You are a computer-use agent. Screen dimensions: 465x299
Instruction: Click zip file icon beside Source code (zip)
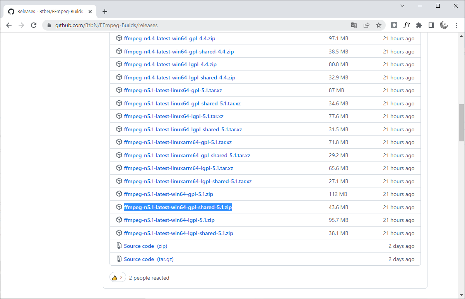coord(119,246)
